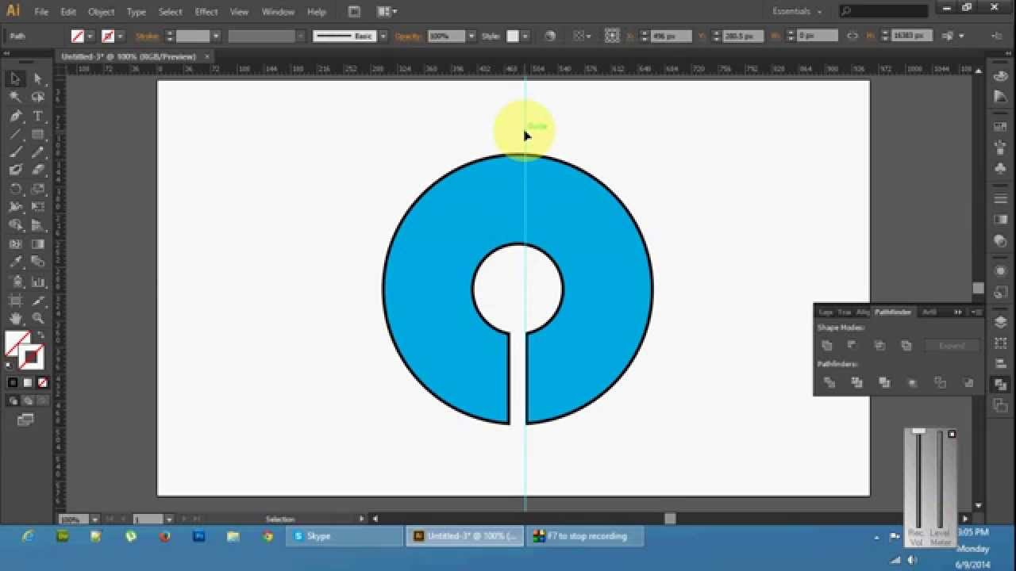Swap fill and stroke colors arrow
Screen dimensions: 1016x571
pyautogui.click(x=42, y=335)
